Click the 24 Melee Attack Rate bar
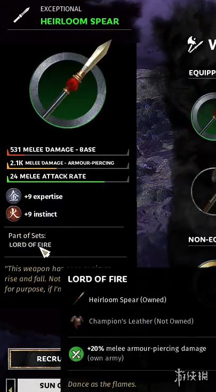The width and height of the screenshot is (216, 392). 68,177
